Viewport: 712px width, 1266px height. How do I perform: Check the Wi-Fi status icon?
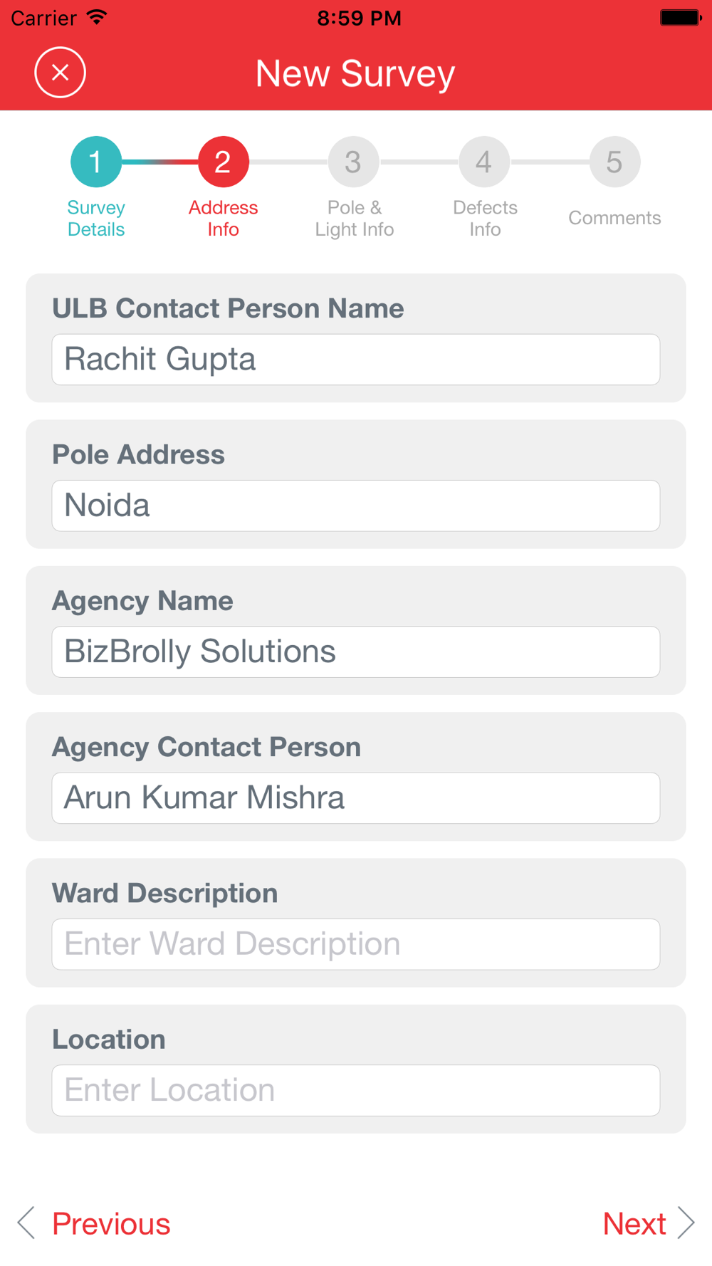[96, 17]
